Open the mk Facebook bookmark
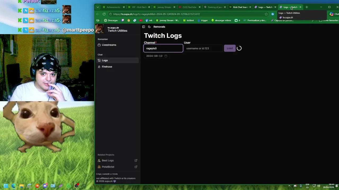Screen dimensions: 339x190 pyautogui.click(x=149, y=20)
